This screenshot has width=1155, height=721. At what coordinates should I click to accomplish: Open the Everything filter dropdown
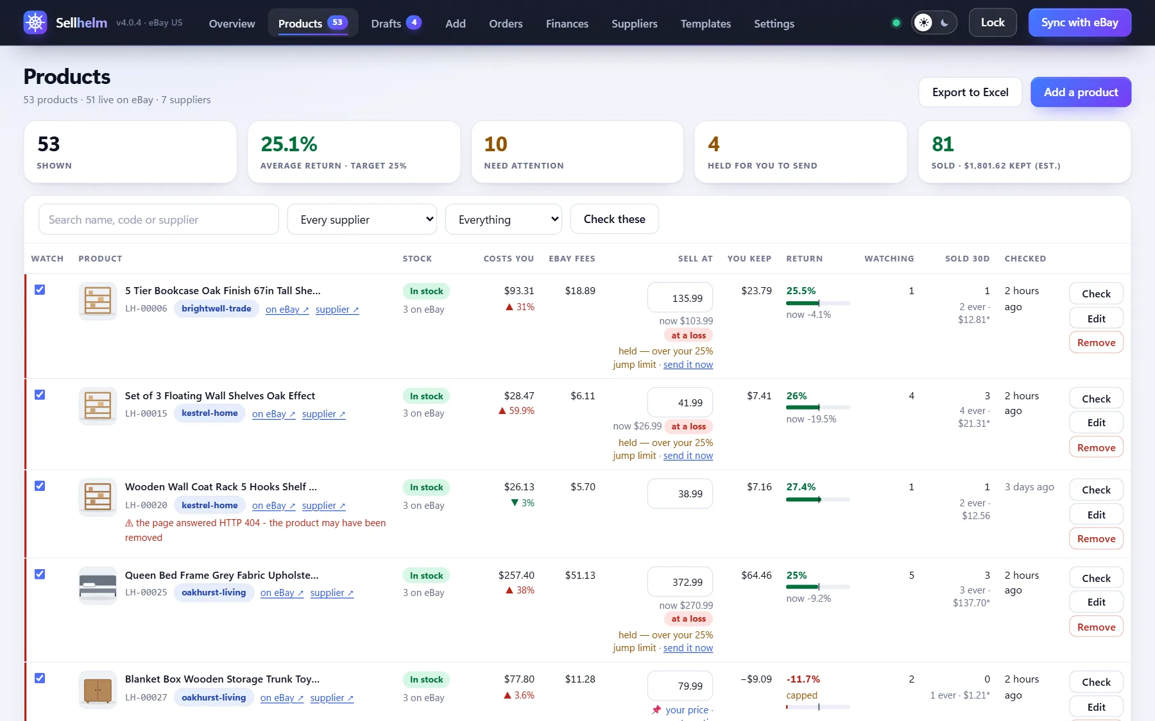(x=504, y=219)
